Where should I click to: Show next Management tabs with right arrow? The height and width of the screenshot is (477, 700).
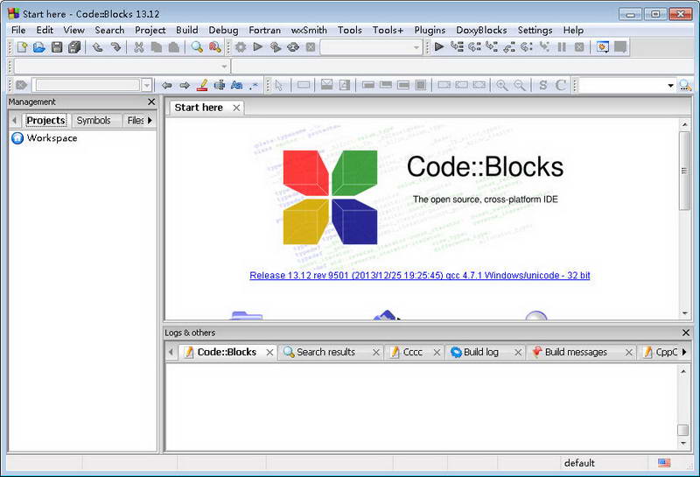point(150,120)
